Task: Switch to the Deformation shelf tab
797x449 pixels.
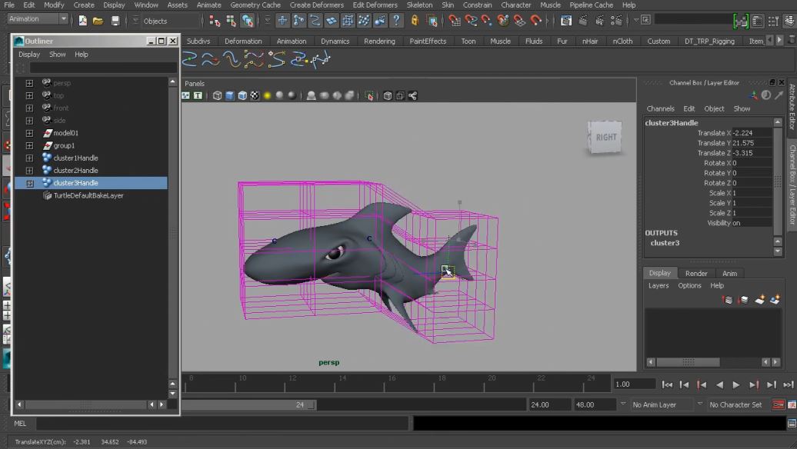Action: click(243, 42)
